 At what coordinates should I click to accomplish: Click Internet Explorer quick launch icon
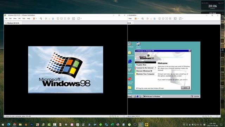[137, 96]
